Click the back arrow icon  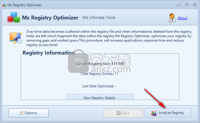119,113
